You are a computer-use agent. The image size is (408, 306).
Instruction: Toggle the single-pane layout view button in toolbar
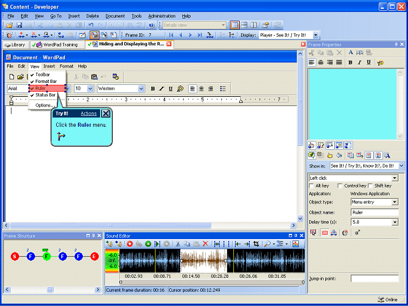(235, 25)
